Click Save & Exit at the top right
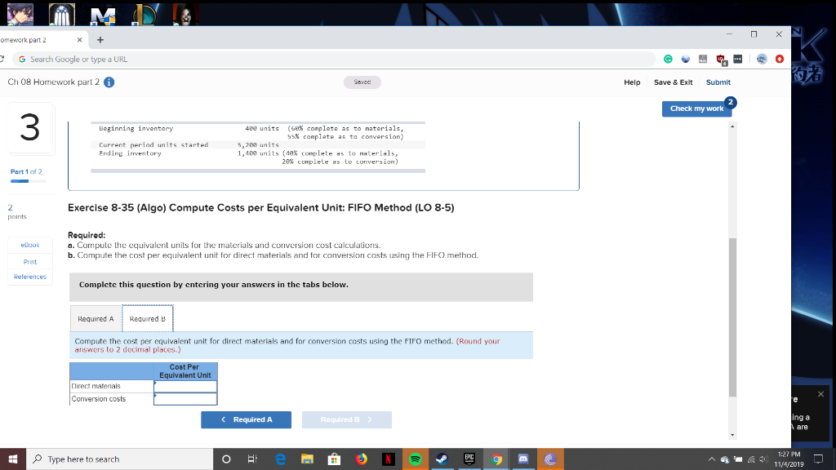This screenshot has height=470, width=836. [x=673, y=82]
